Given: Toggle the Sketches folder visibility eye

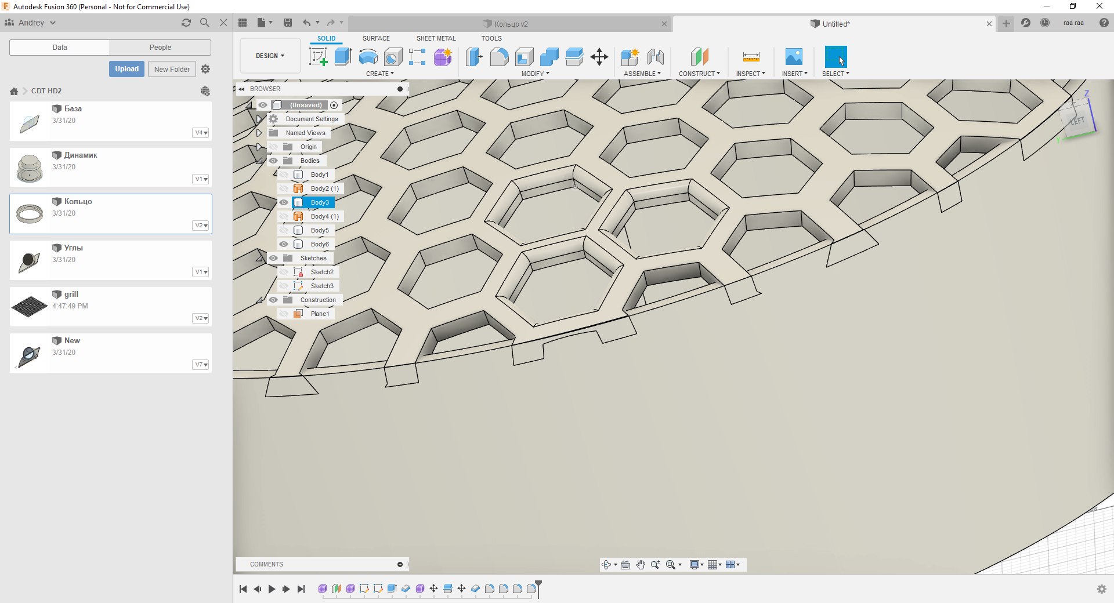Looking at the screenshot, I should (273, 258).
